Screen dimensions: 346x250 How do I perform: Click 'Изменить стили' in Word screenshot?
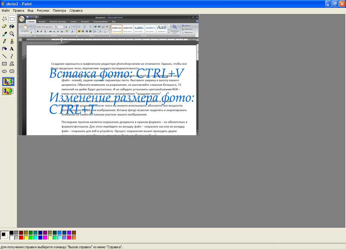tap(175, 29)
